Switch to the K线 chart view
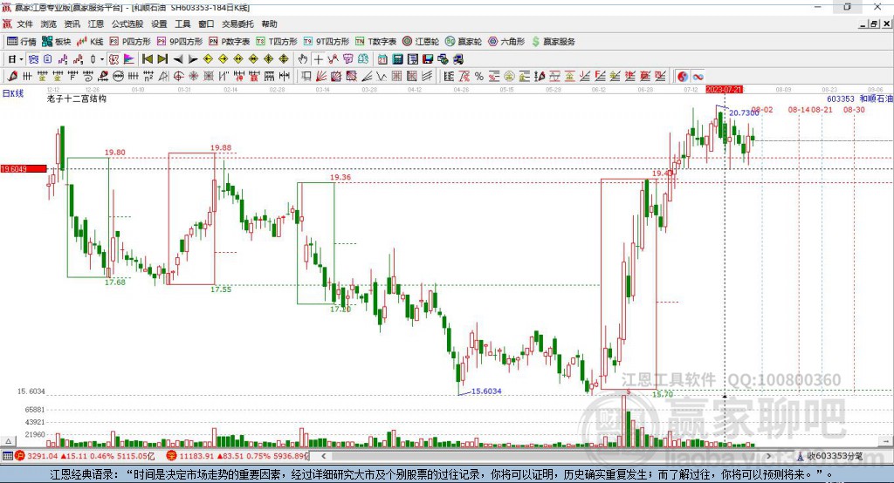Image resolution: width=894 pixels, height=483 pixels. tap(90, 42)
